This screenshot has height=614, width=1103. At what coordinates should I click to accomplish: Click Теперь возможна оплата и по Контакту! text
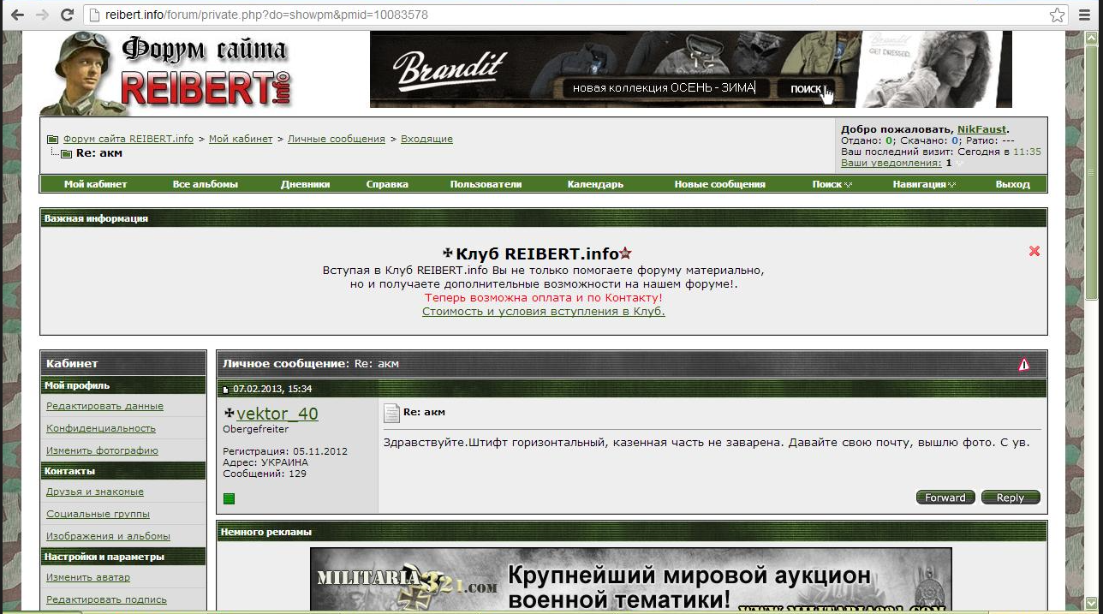(x=544, y=297)
